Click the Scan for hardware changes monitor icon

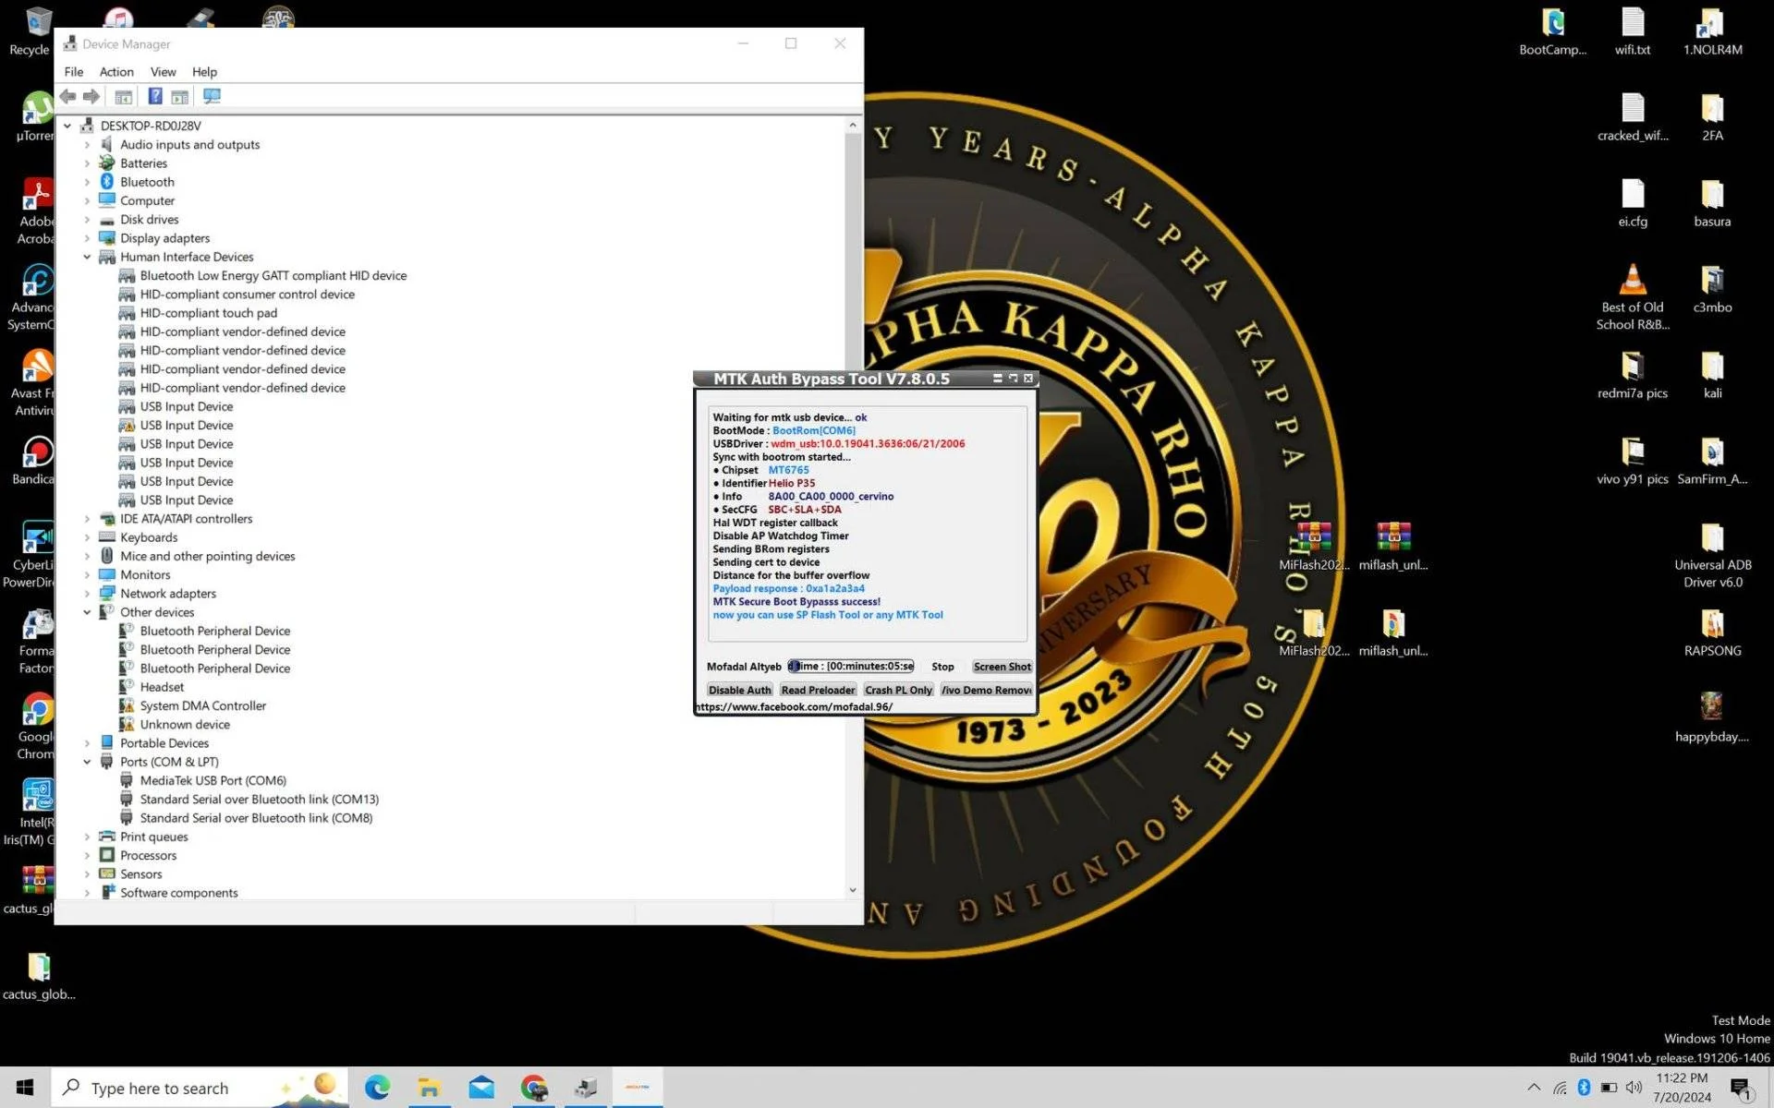(x=212, y=97)
